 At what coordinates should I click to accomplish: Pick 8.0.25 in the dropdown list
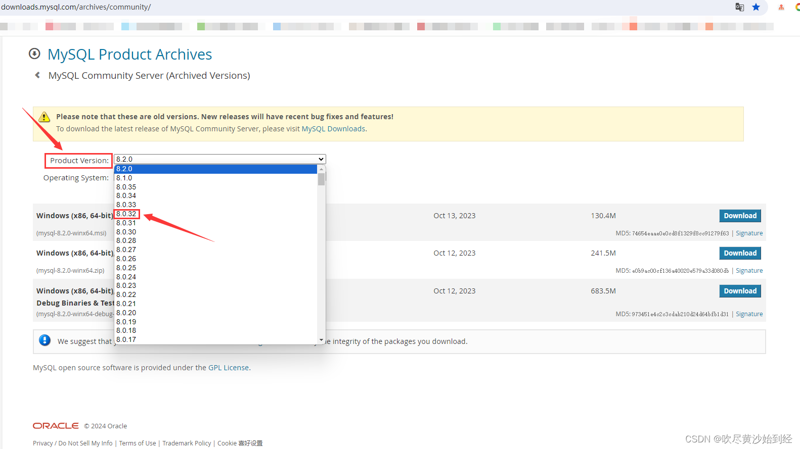click(215, 268)
